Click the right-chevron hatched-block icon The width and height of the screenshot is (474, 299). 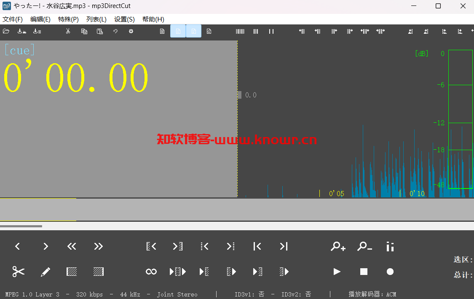(178, 246)
